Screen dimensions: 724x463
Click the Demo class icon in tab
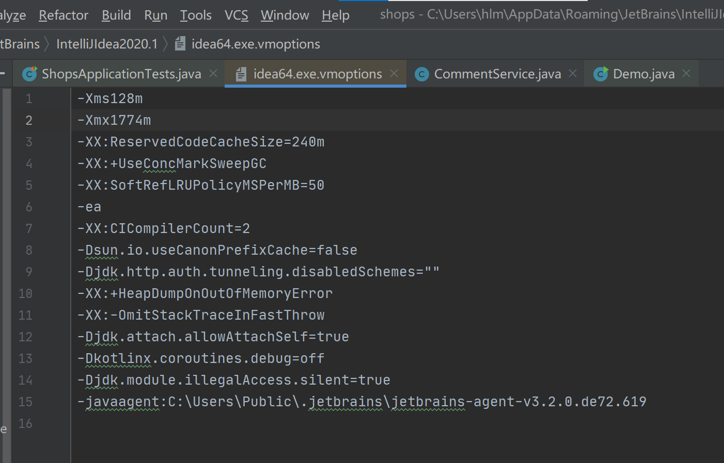(601, 74)
